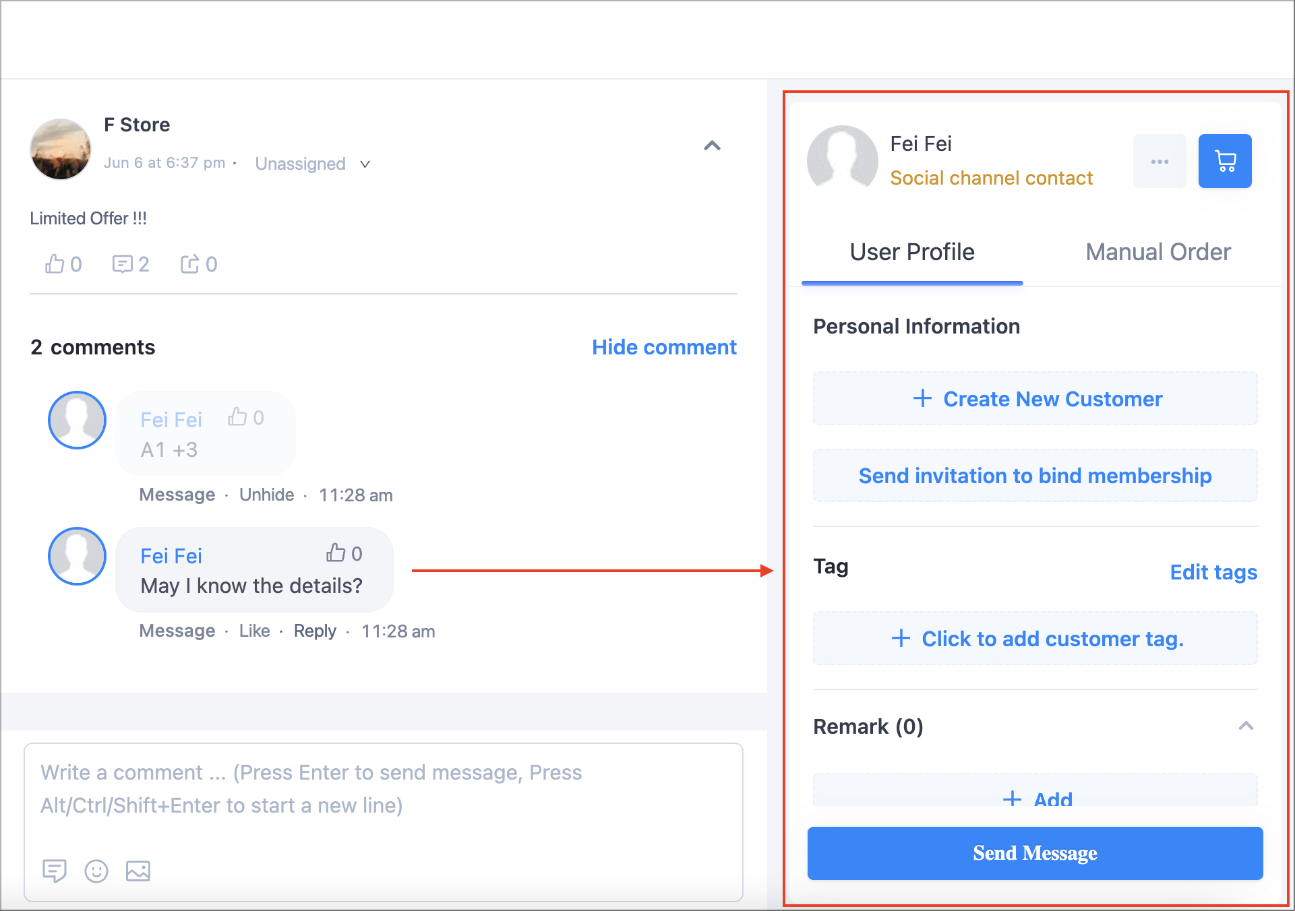This screenshot has width=1295, height=911.
Task: Click the Send Message button
Action: 1035,853
